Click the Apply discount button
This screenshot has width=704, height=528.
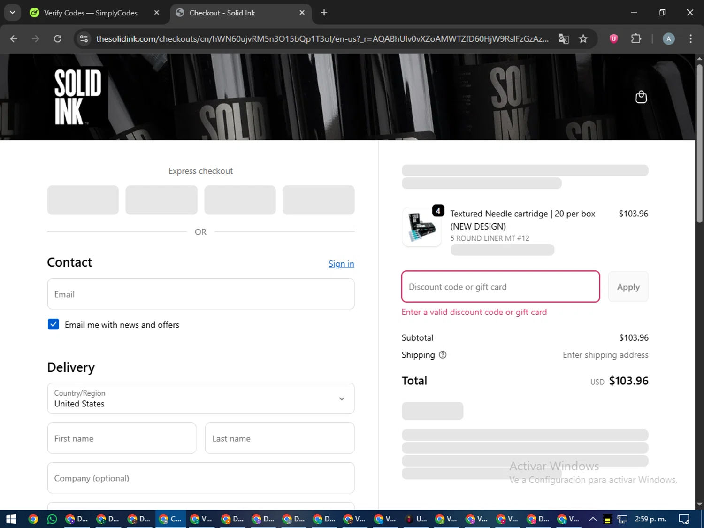click(x=628, y=287)
